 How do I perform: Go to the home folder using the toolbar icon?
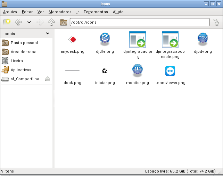point(64,22)
